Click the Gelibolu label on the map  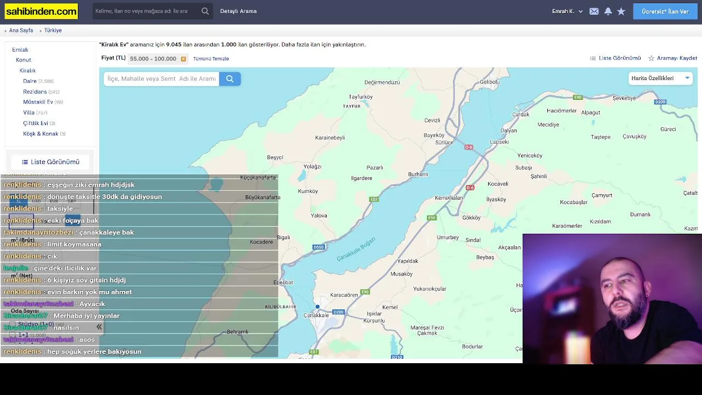pyautogui.click(x=490, y=82)
